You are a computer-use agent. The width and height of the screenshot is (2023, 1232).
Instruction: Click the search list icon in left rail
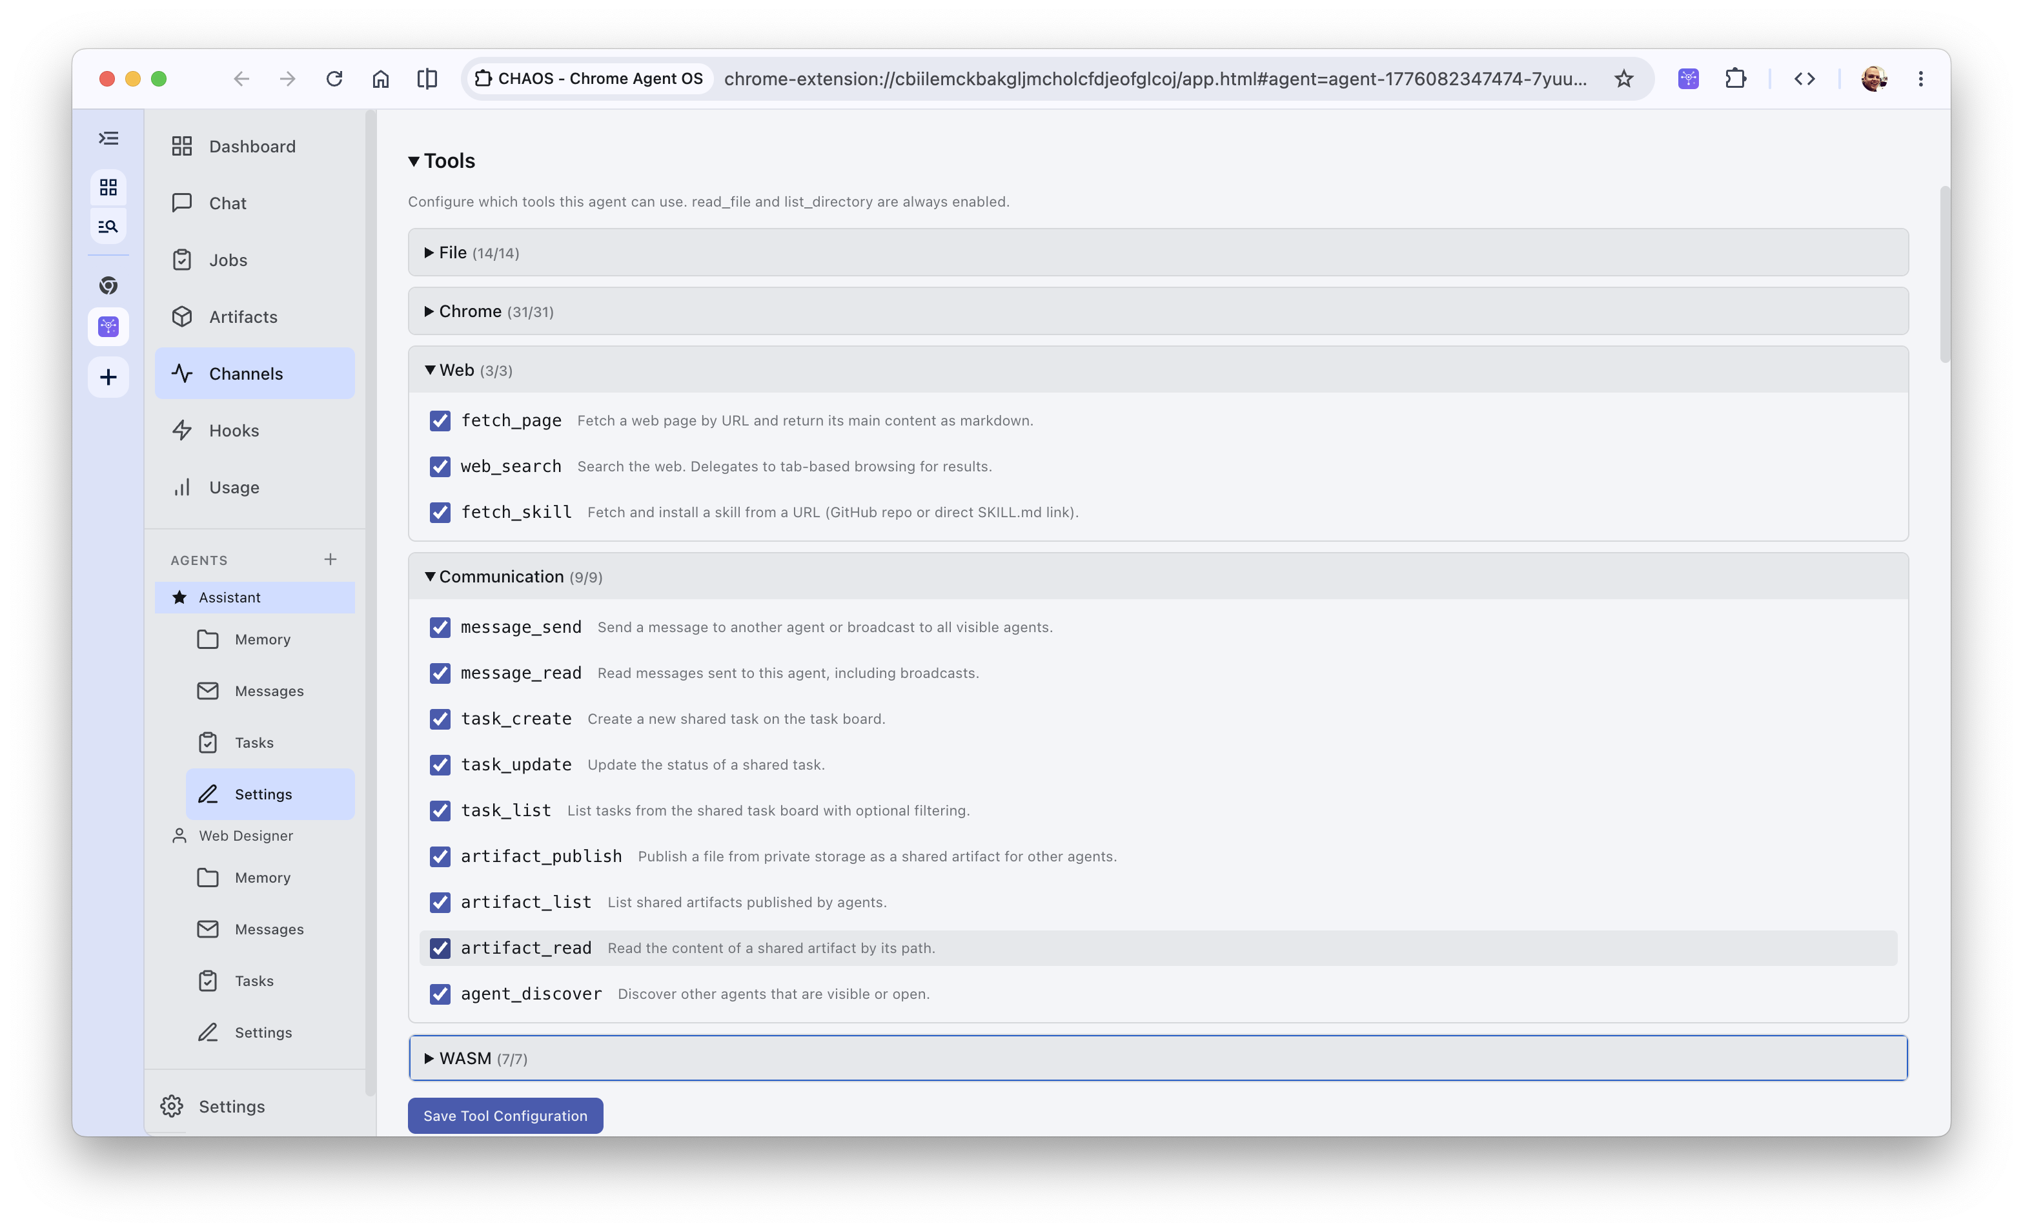(x=108, y=227)
